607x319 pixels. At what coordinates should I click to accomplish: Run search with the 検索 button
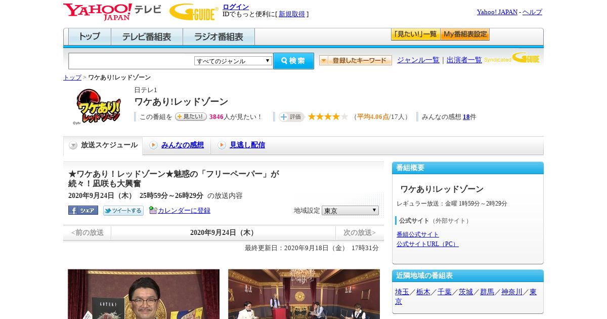(x=293, y=61)
